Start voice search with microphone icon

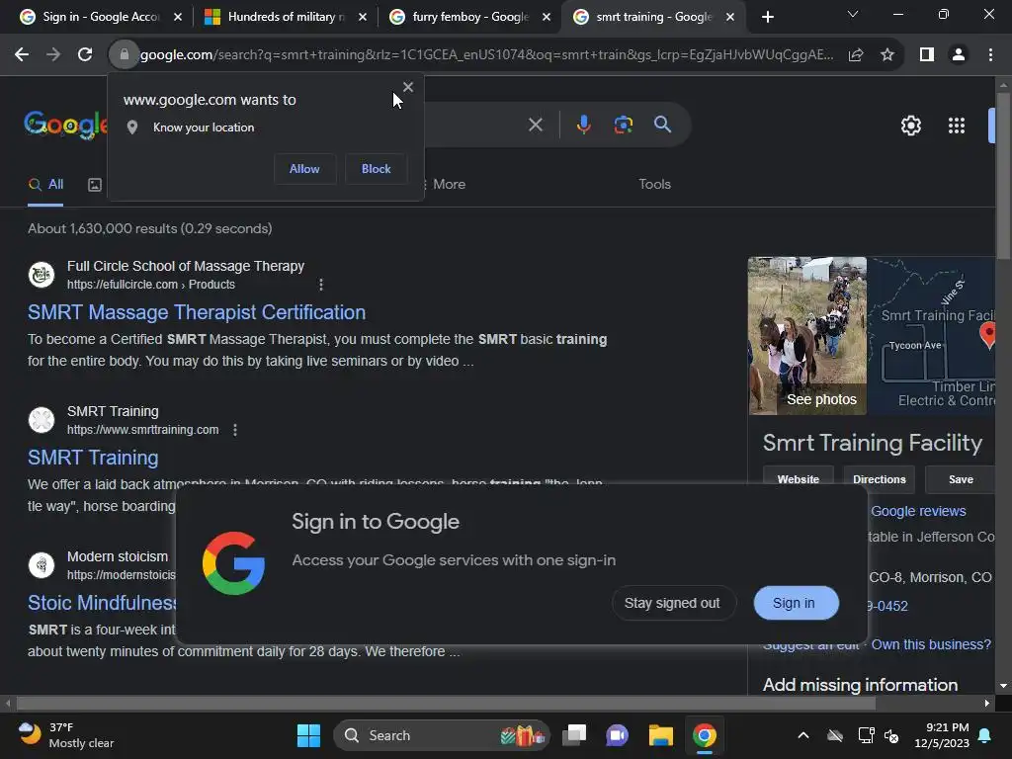point(583,125)
